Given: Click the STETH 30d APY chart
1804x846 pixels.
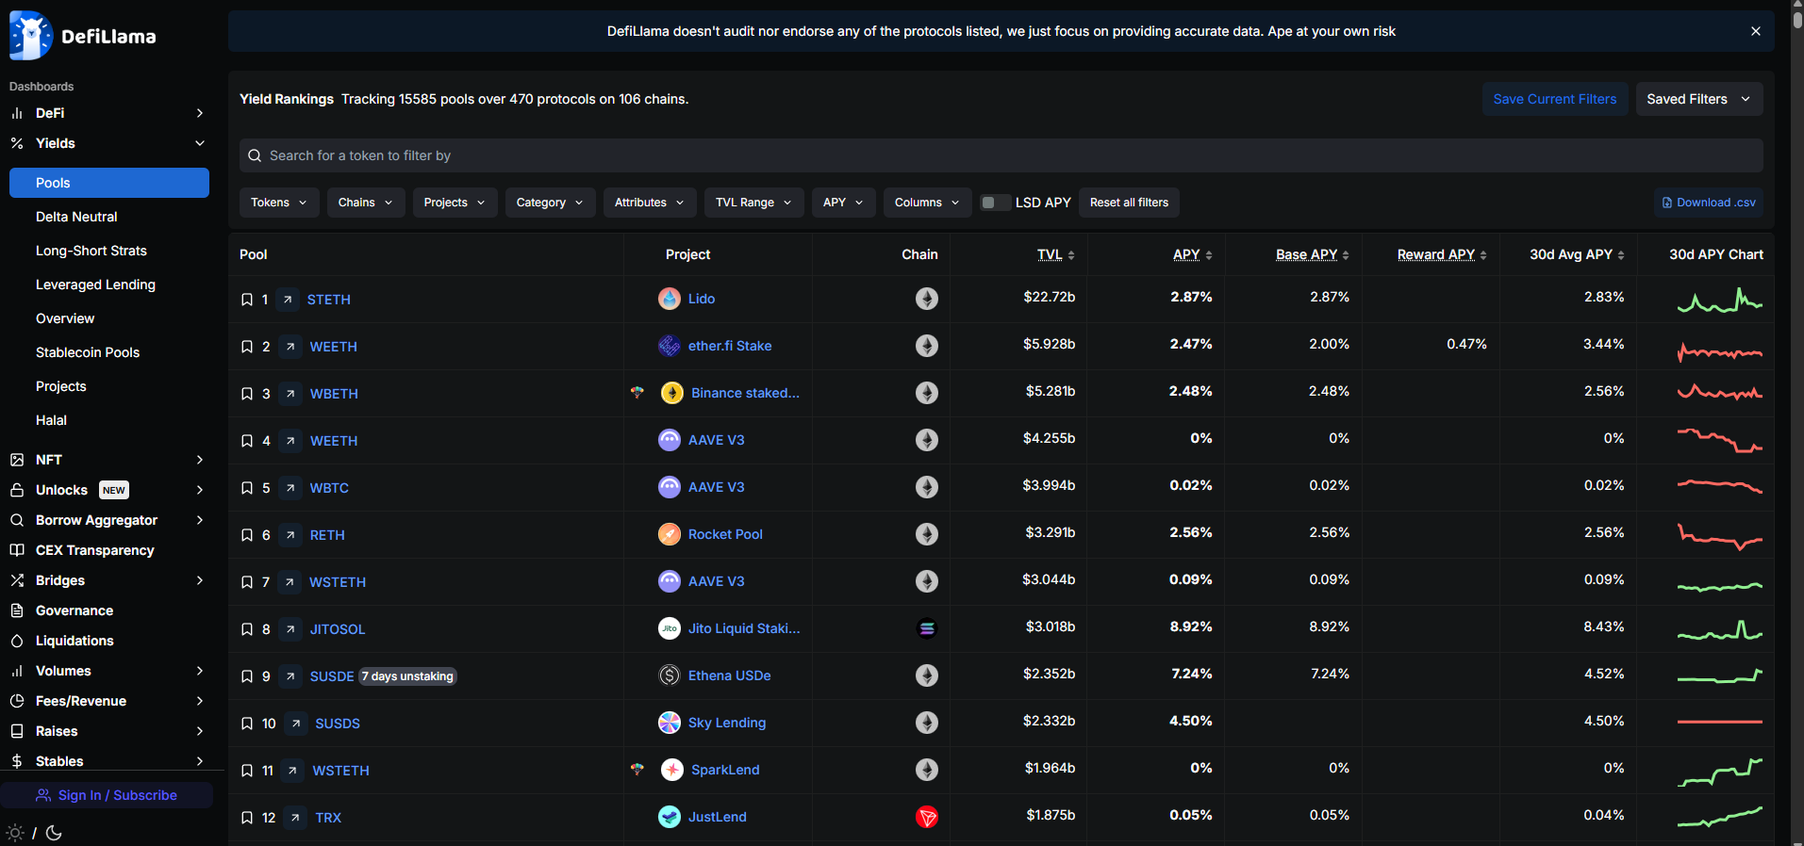Looking at the screenshot, I should point(1720,300).
